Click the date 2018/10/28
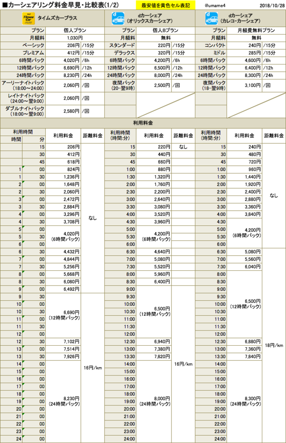The height and width of the screenshot is (443, 286). click(x=272, y=6)
